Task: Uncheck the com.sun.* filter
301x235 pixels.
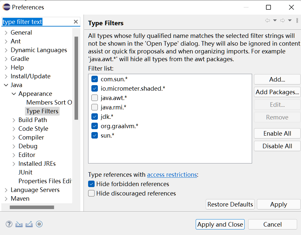Action: coord(94,79)
